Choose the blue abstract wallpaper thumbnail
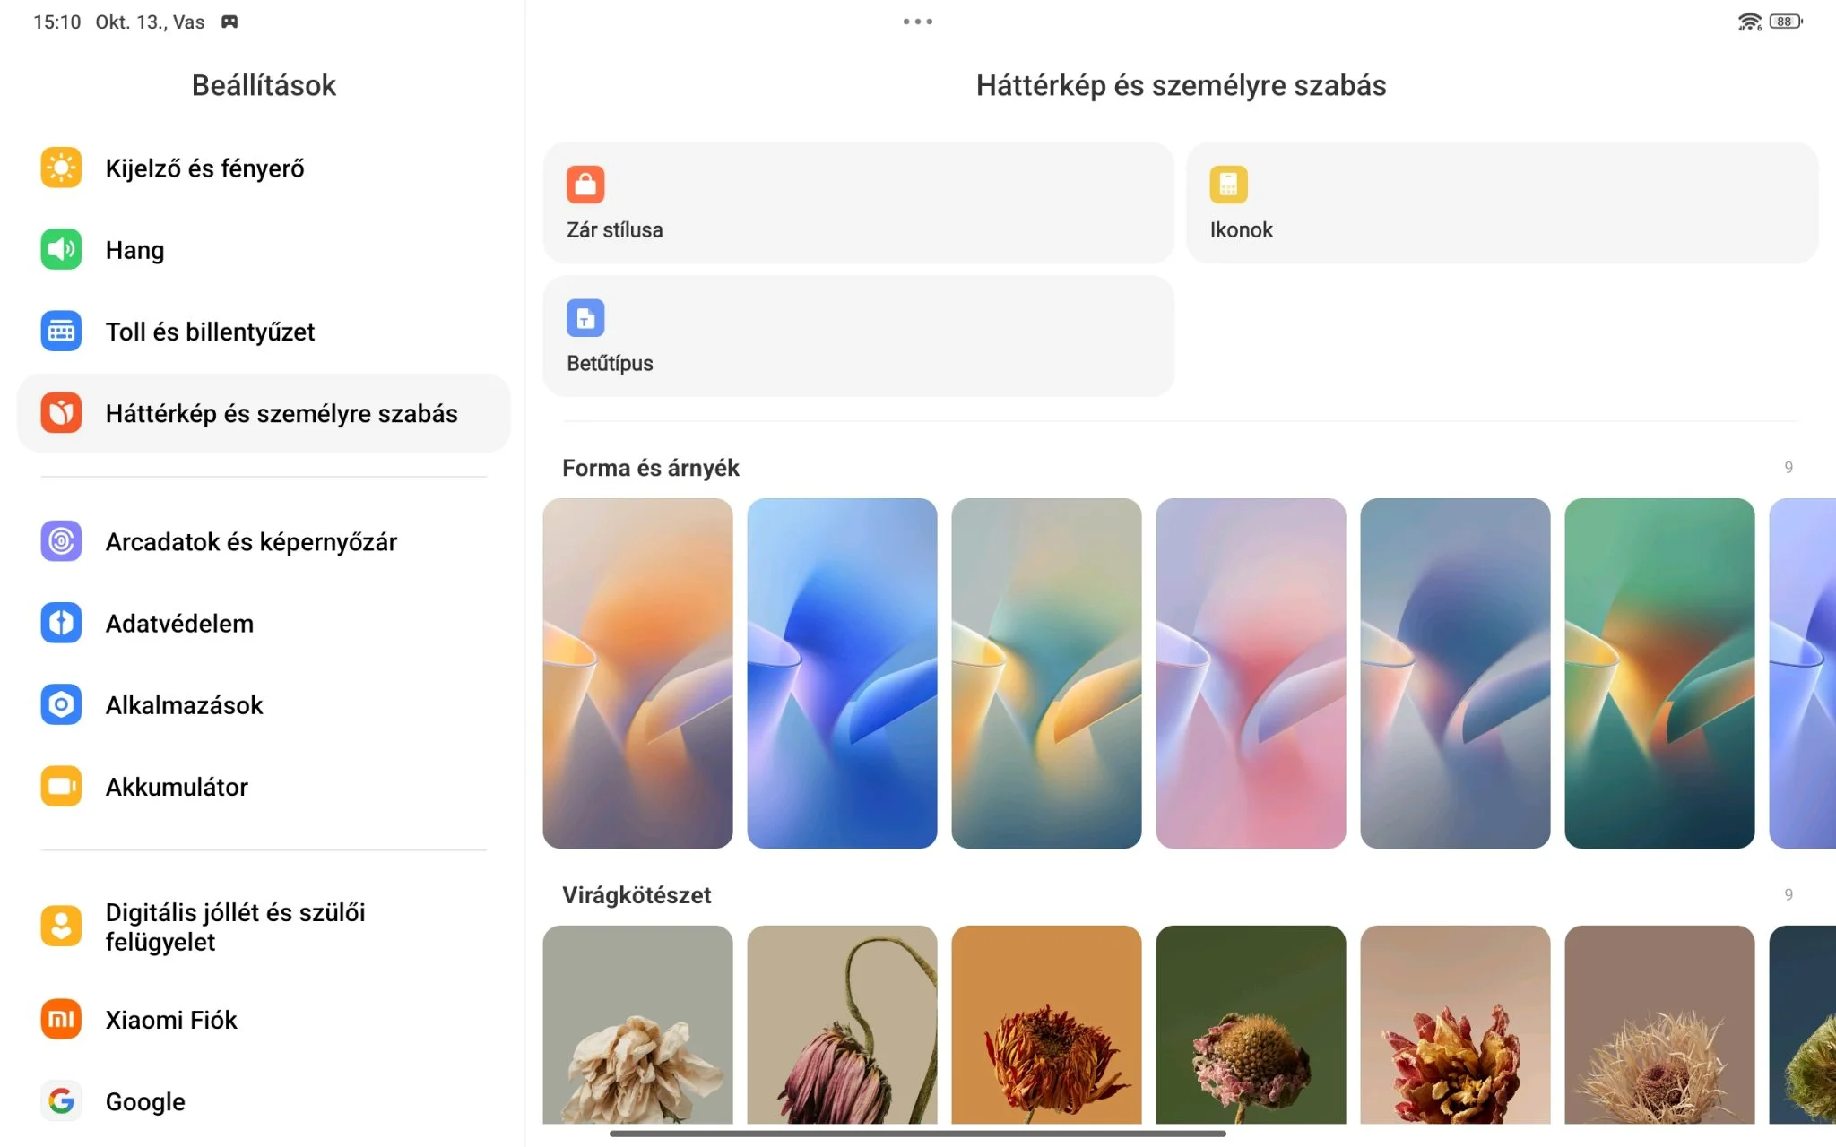The width and height of the screenshot is (1836, 1147). pyautogui.click(x=842, y=673)
